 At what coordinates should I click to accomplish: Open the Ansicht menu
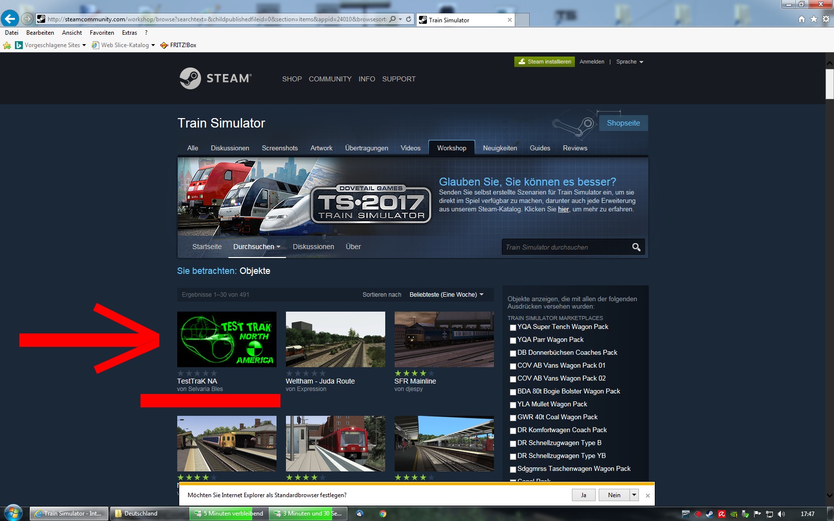[x=72, y=33]
